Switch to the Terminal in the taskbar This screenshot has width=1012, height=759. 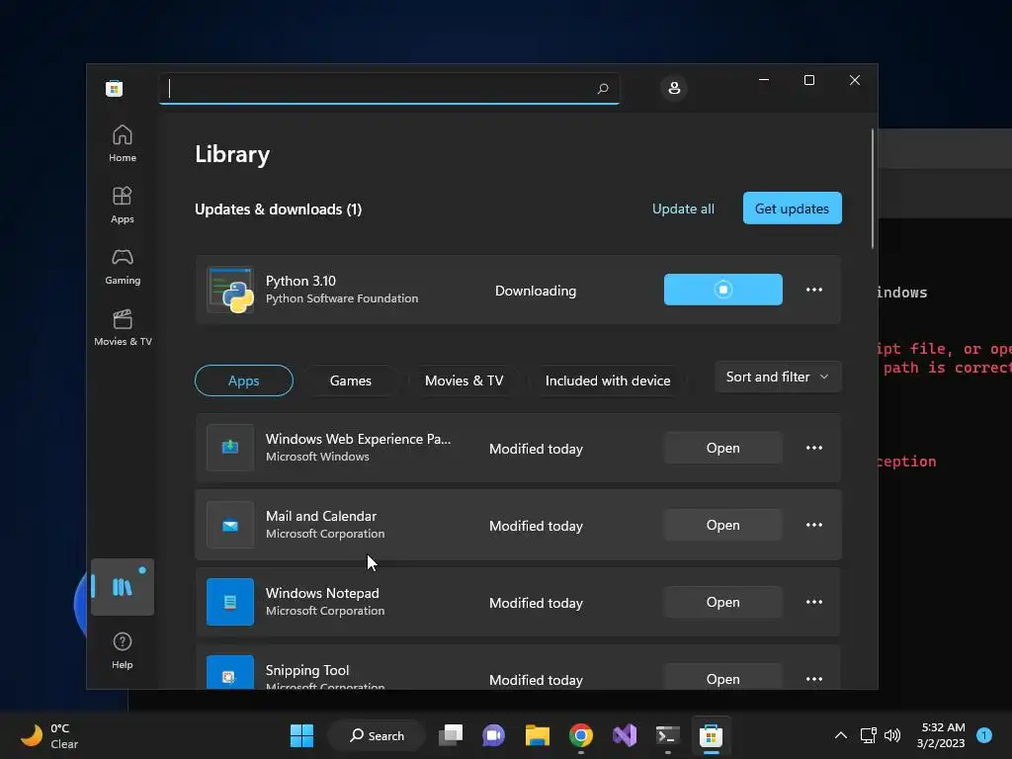click(x=667, y=735)
